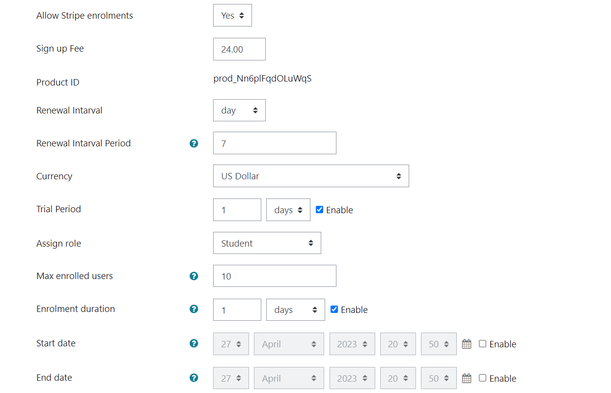The image size is (611, 393).
Task: Show help tooltip for End date
Action: 194,378
